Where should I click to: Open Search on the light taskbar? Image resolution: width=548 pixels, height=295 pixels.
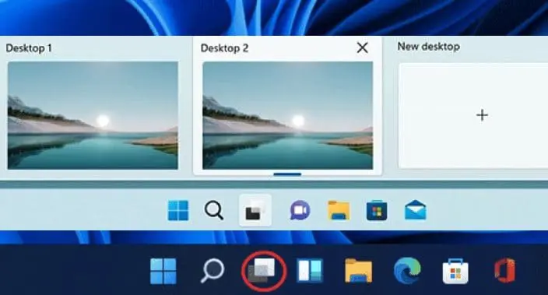pos(214,210)
